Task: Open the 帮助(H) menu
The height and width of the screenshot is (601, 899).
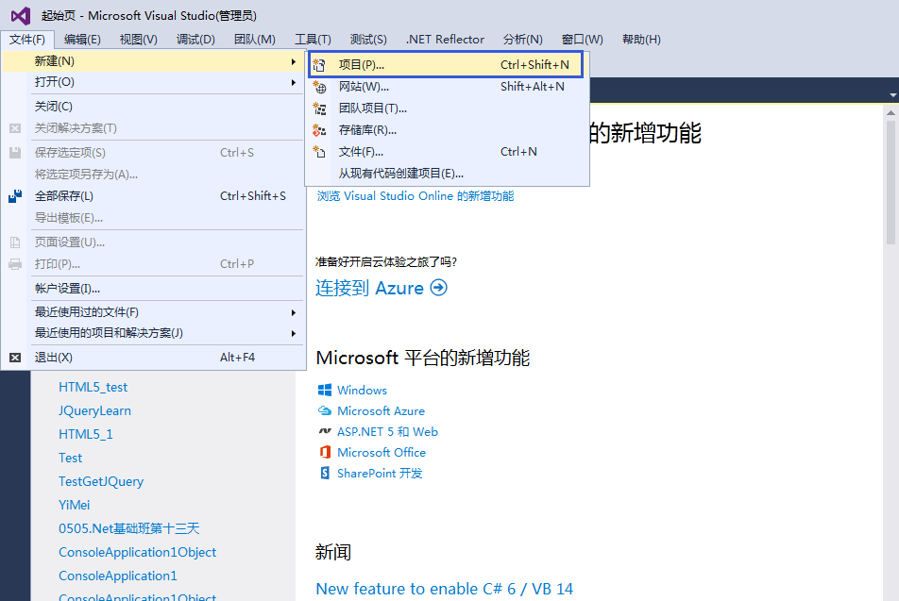Action: [x=641, y=40]
